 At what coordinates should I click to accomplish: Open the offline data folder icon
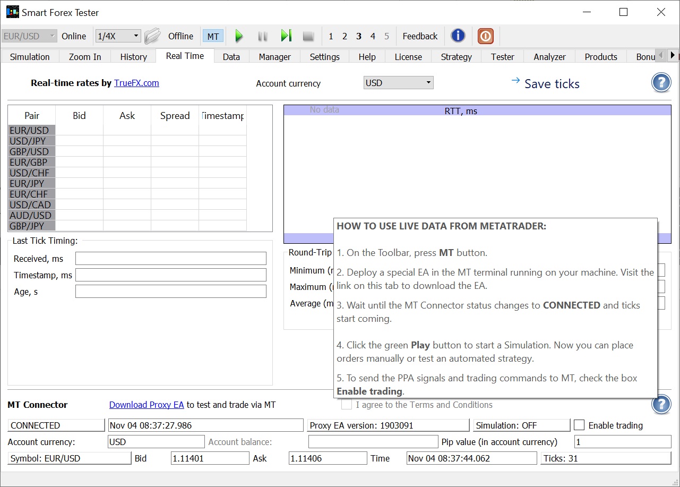click(x=152, y=36)
